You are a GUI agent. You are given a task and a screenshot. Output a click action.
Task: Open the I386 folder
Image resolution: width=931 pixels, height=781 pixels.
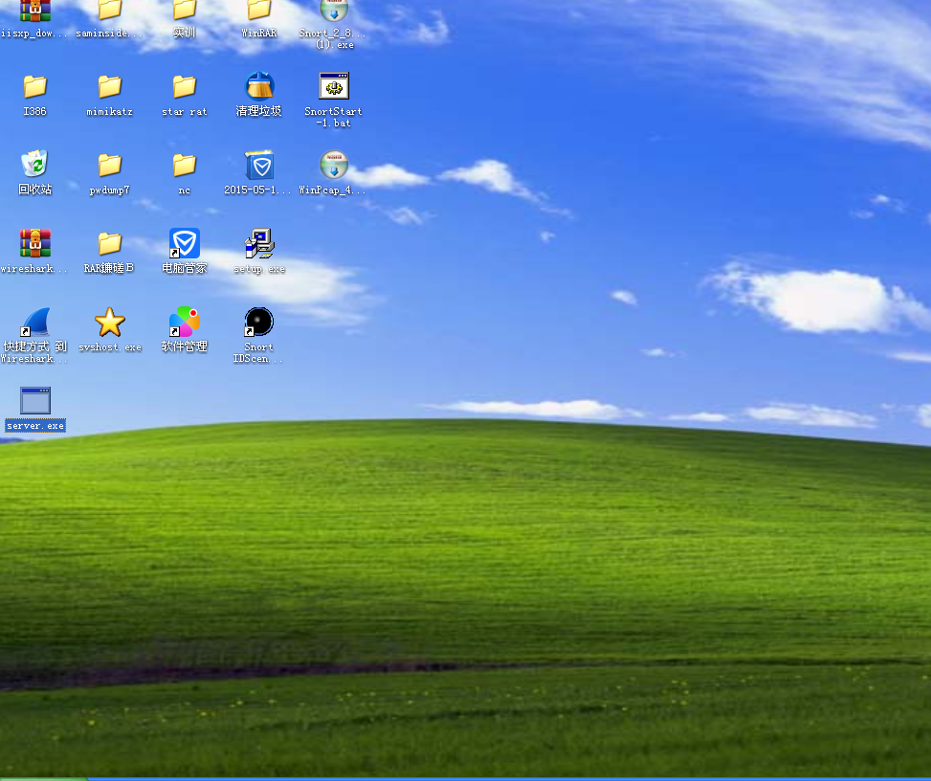pos(35,87)
